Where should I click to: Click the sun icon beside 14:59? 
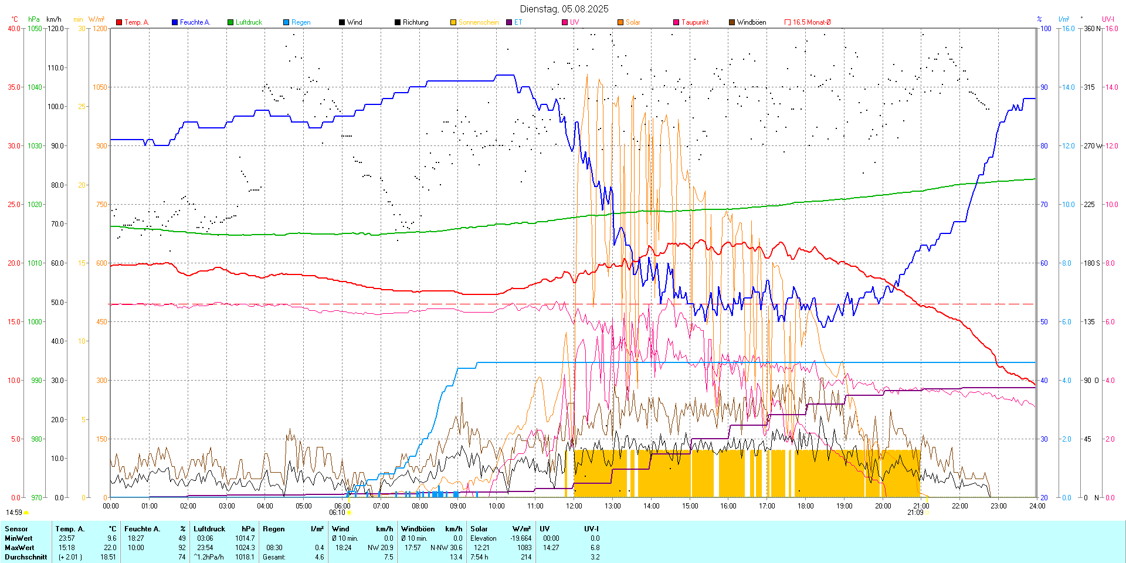(26, 513)
